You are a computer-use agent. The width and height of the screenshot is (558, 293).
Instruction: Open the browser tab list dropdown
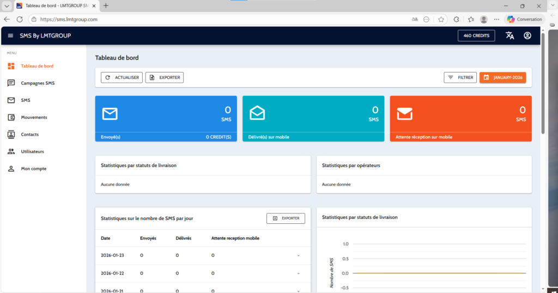7,6
